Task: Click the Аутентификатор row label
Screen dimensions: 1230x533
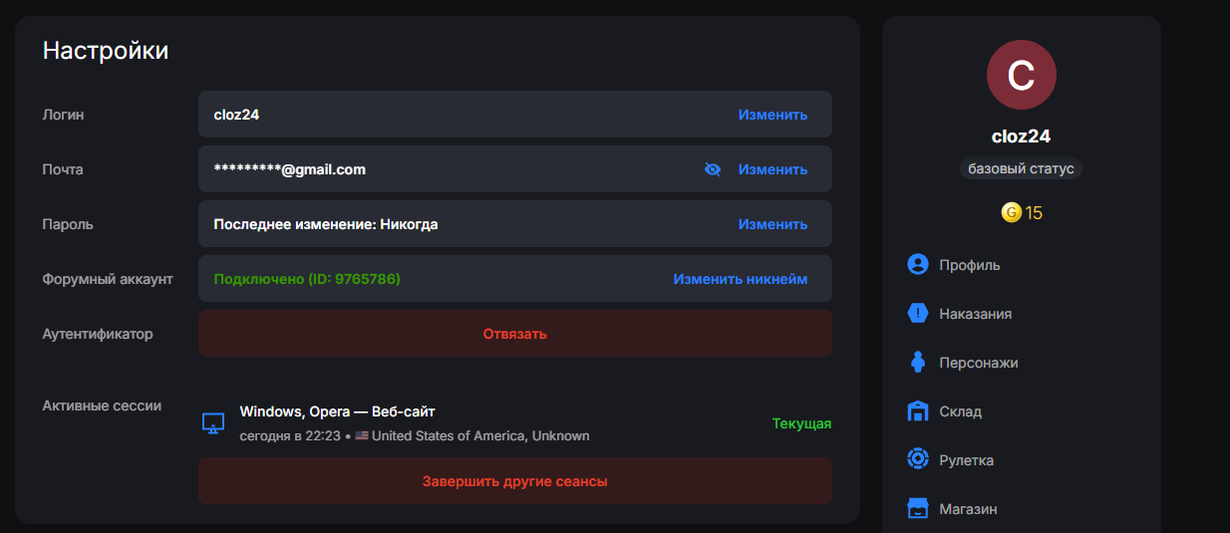Action: click(x=98, y=334)
